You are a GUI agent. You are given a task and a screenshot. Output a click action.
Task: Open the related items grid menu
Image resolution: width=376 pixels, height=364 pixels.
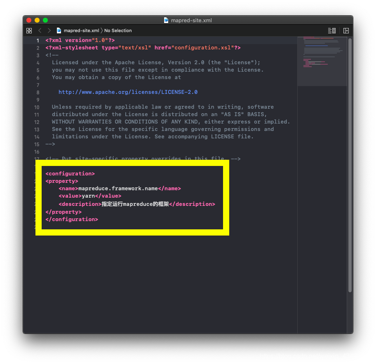(x=29, y=30)
